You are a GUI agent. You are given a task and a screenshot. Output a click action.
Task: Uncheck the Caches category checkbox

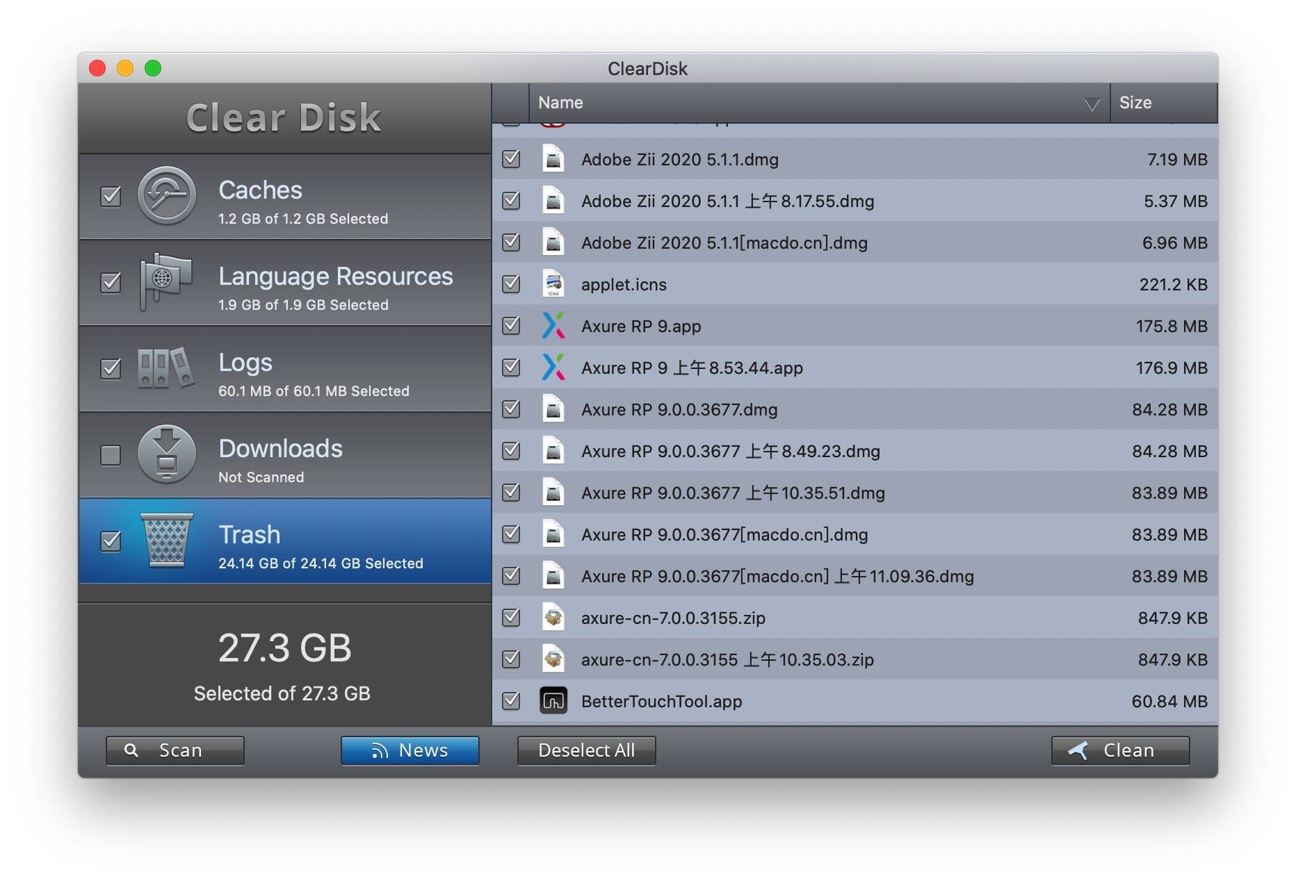pos(111,197)
